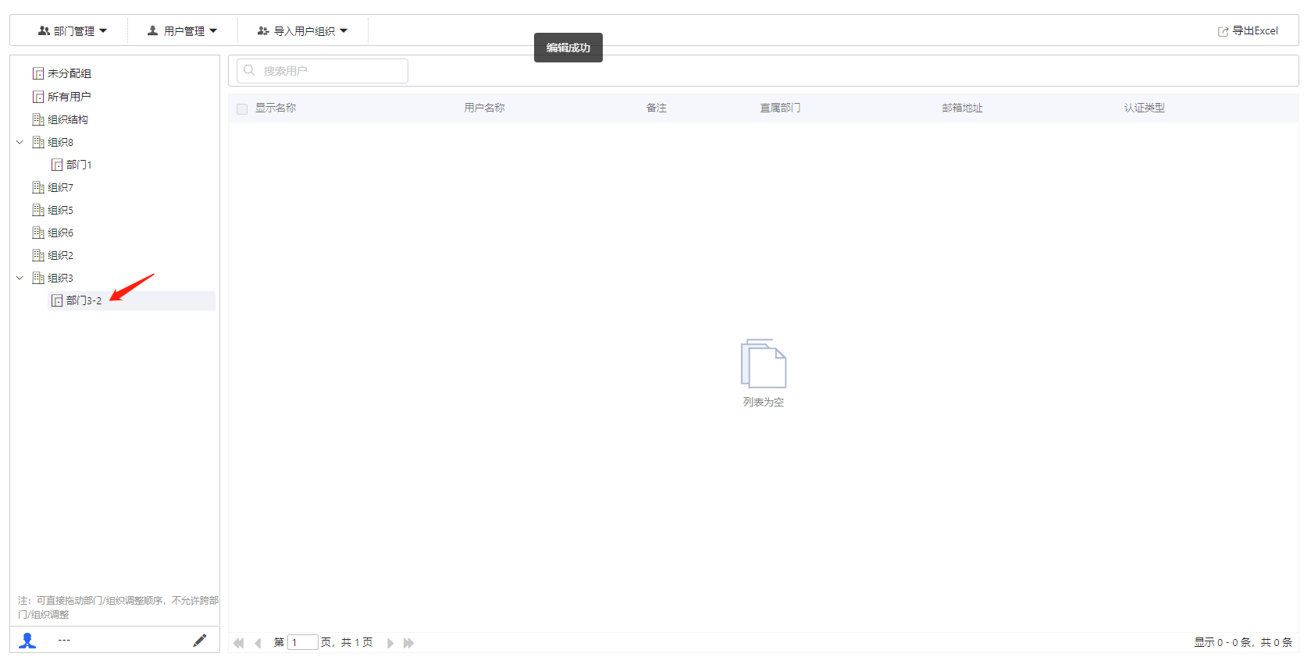
Task: Go to the previous page arrow
Action: coord(258,643)
